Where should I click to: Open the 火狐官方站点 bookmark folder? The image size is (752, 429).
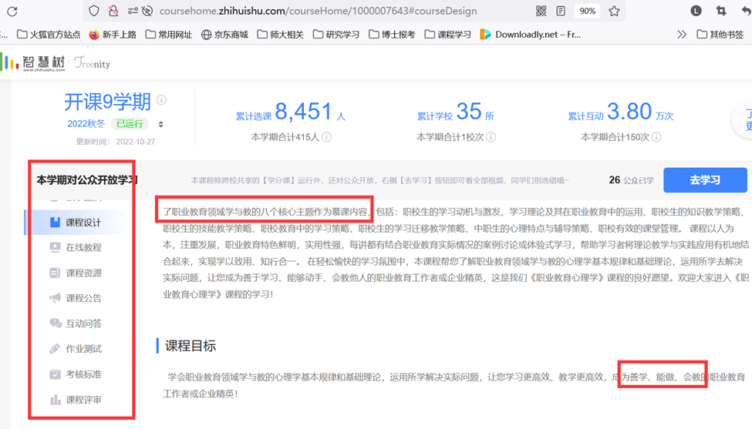pyautogui.click(x=49, y=35)
